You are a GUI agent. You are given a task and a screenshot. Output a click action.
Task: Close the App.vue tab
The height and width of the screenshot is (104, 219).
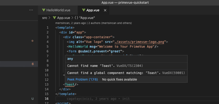(x=105, y=10)
